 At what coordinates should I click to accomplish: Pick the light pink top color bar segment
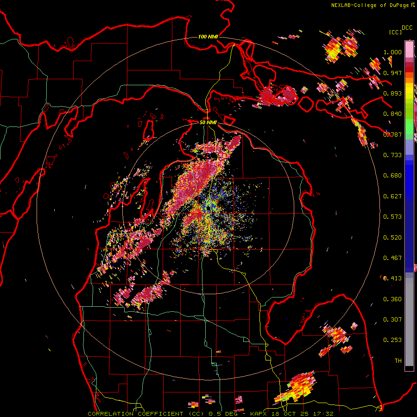pos(409,49)
